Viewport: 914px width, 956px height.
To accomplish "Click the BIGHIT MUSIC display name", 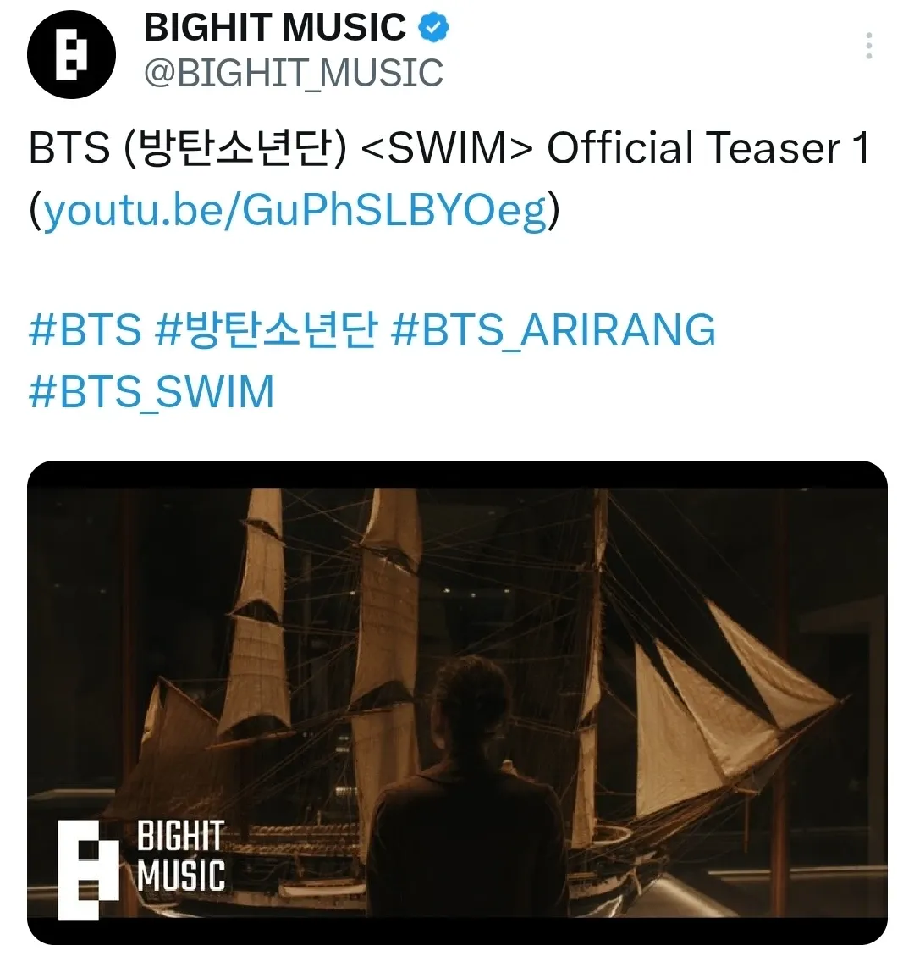I will (x=275, y=27).
